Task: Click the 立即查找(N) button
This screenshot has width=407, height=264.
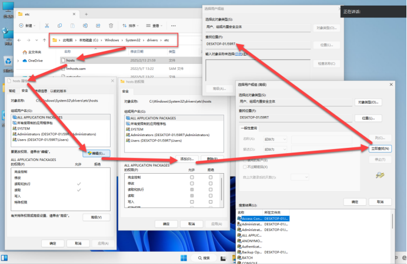Action: coord(381,150)
